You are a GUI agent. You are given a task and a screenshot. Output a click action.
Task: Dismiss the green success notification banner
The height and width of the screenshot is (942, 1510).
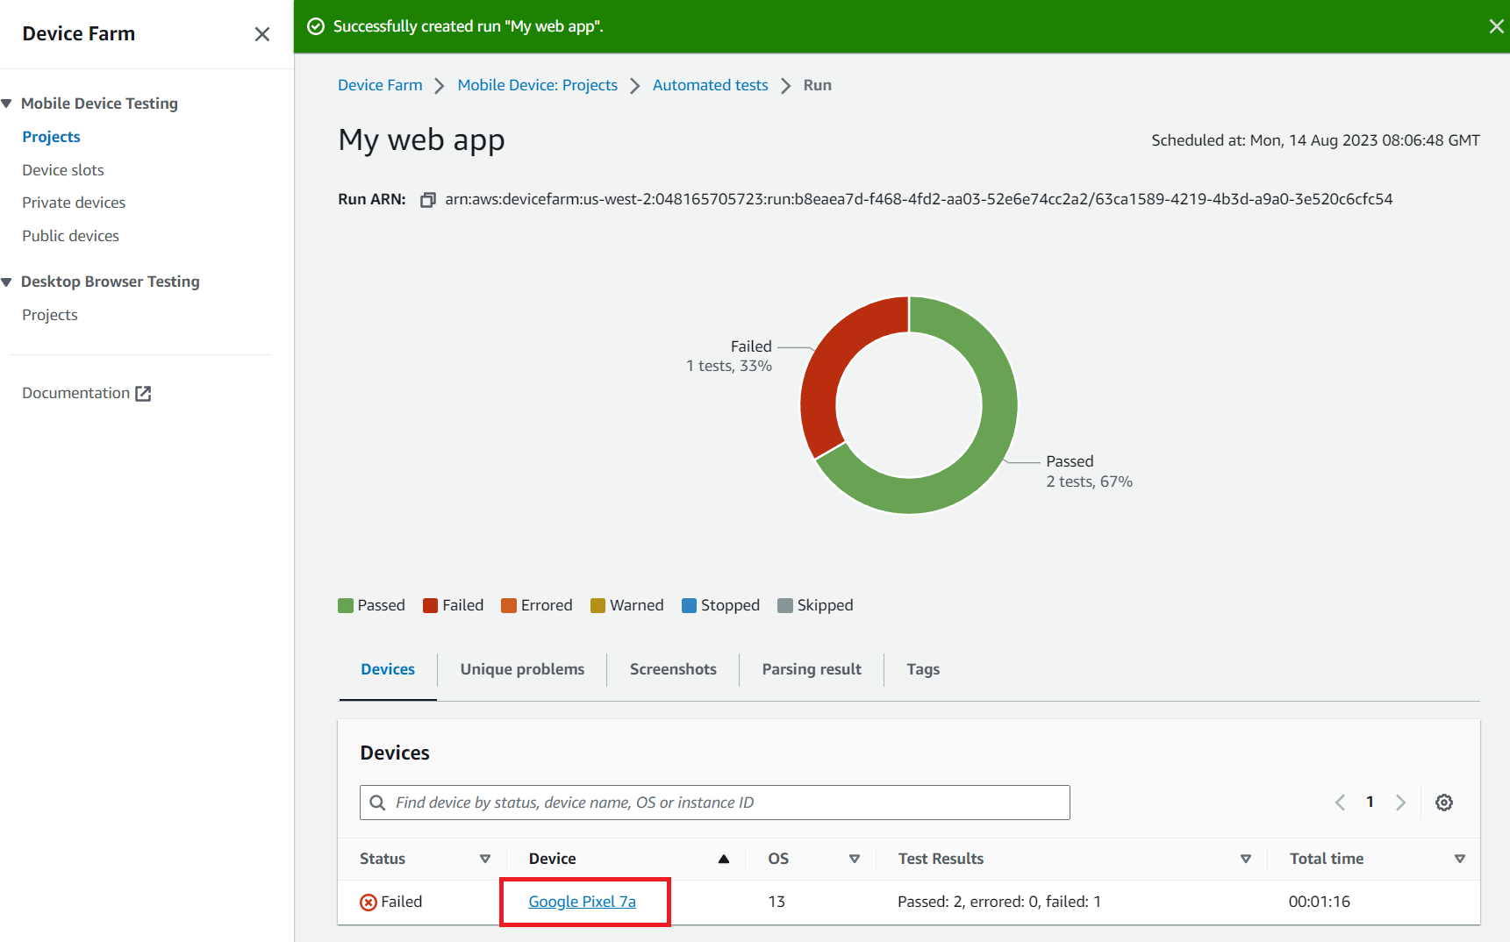pyautogui.click(x=1496, y=26)
